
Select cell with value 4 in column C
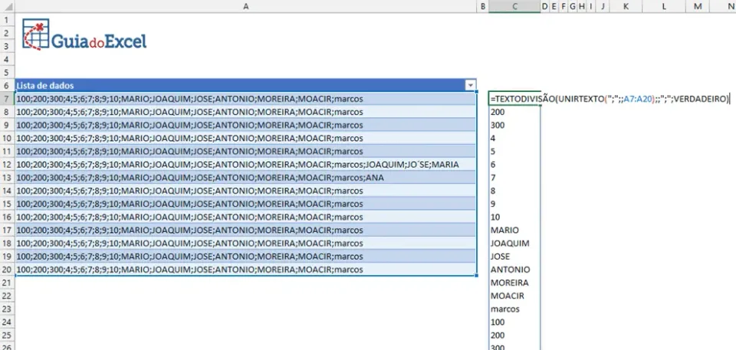click(x=514, y=139)
